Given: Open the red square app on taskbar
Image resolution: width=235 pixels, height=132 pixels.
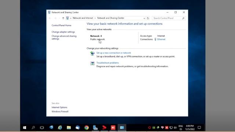Looking at the screenshot, I should tap(113, 128).
